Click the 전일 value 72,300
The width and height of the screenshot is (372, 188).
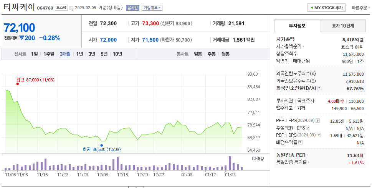pyautogui.click(x=108, y=23)
